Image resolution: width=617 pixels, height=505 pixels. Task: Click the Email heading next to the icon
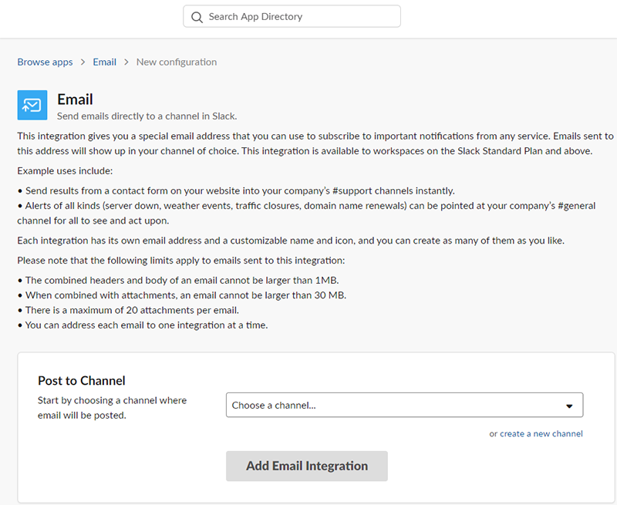(75, 99)
